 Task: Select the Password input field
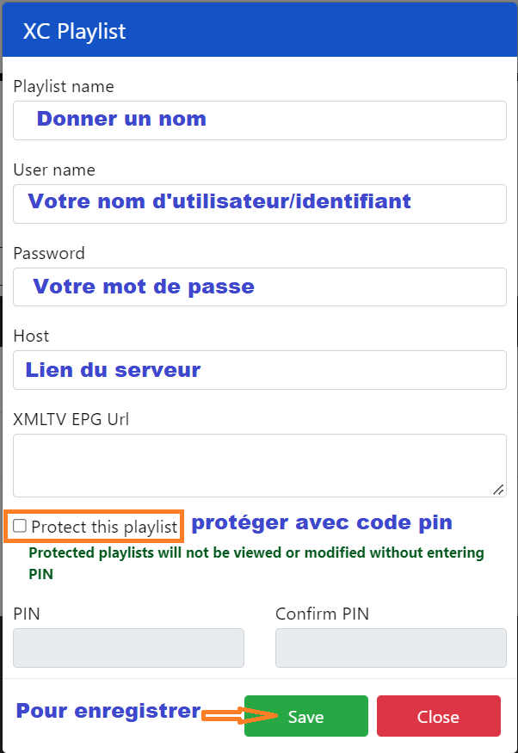pyautogui.click(x=259, y=287)
